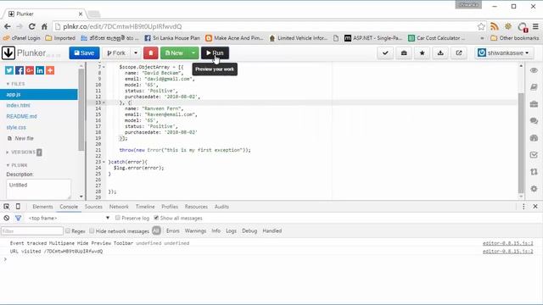Open preview in external window icon
Viewport: 543px width, 305px height.
pyautogui.click(x=458, y=53)
